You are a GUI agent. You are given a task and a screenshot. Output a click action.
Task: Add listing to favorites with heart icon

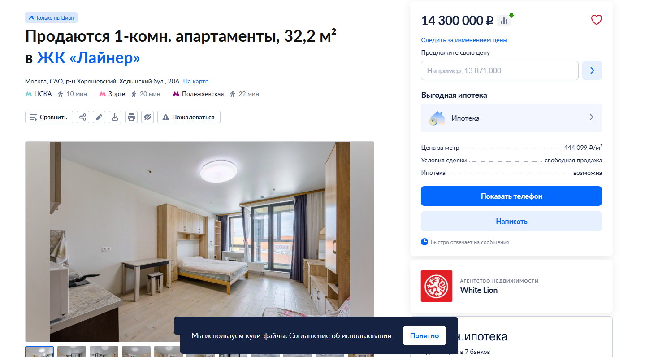[x=596, y=20]
